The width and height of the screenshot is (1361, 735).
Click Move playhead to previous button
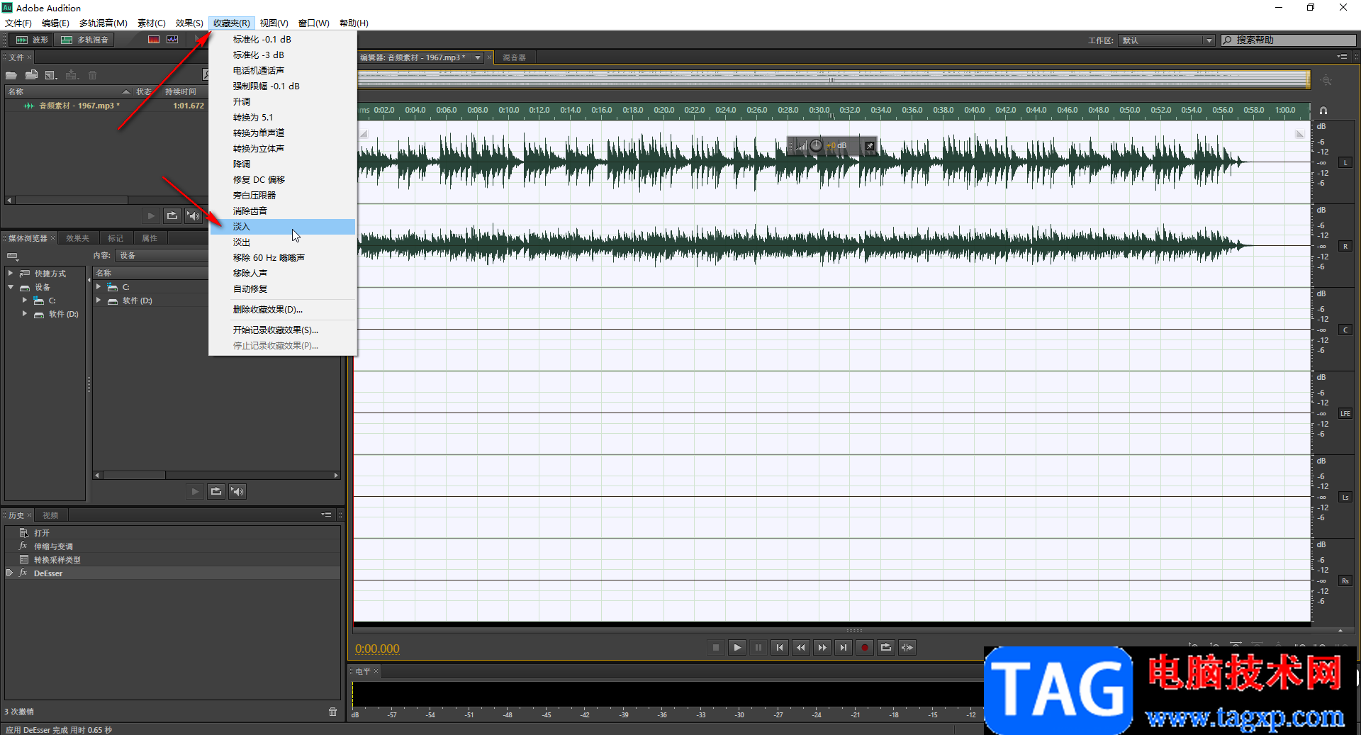(x=780, y=647)
